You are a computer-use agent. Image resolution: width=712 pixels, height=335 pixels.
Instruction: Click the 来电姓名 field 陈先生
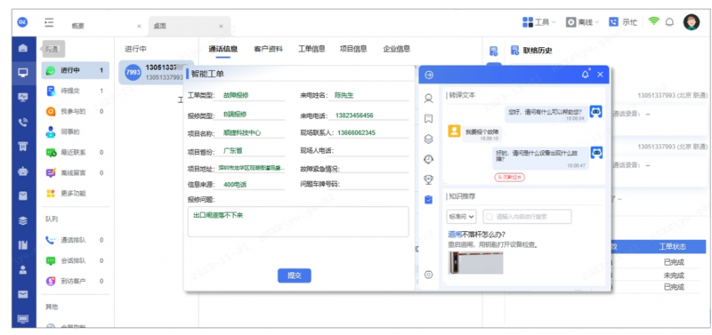tap(369, 96)
